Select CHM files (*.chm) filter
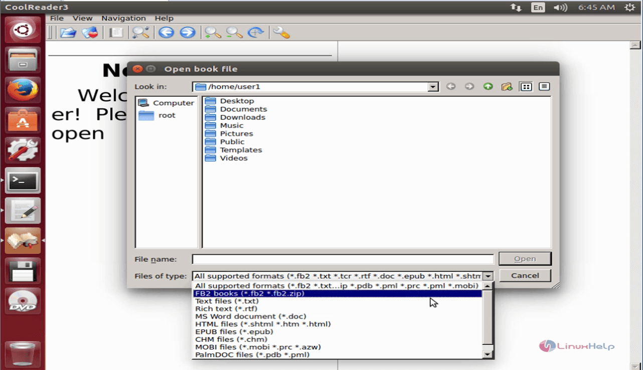This screenshot has height=370, width=643. pyautogui.click(x=338, y=339)
